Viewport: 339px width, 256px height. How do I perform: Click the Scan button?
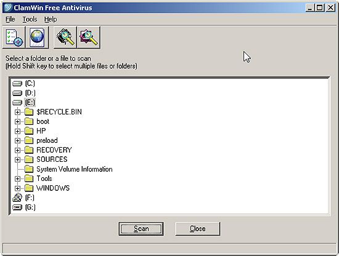coord(141,229)
